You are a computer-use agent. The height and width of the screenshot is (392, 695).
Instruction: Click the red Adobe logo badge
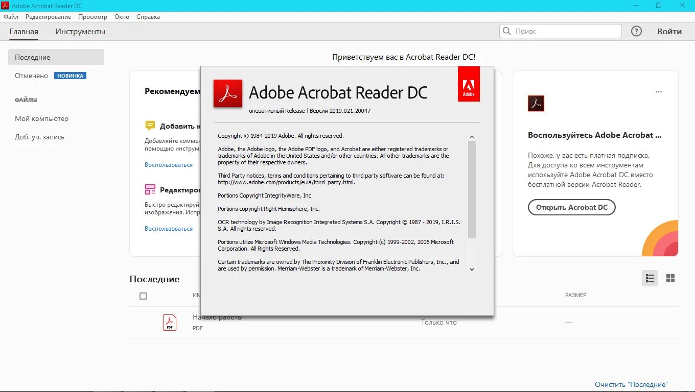(469, 84)
